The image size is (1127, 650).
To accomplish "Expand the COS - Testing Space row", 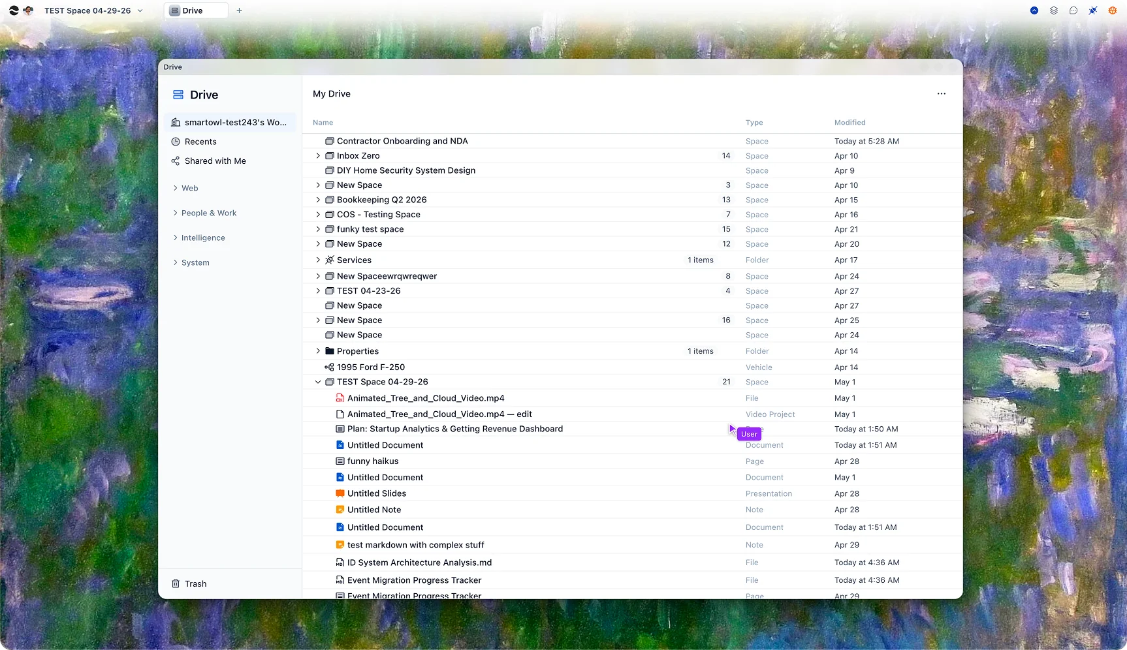I will coord(318,215).
